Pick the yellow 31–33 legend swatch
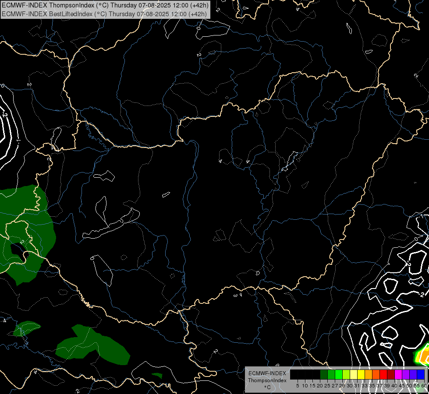The width and height of the screenshot is (429, 394). click(x=361, y=374)
